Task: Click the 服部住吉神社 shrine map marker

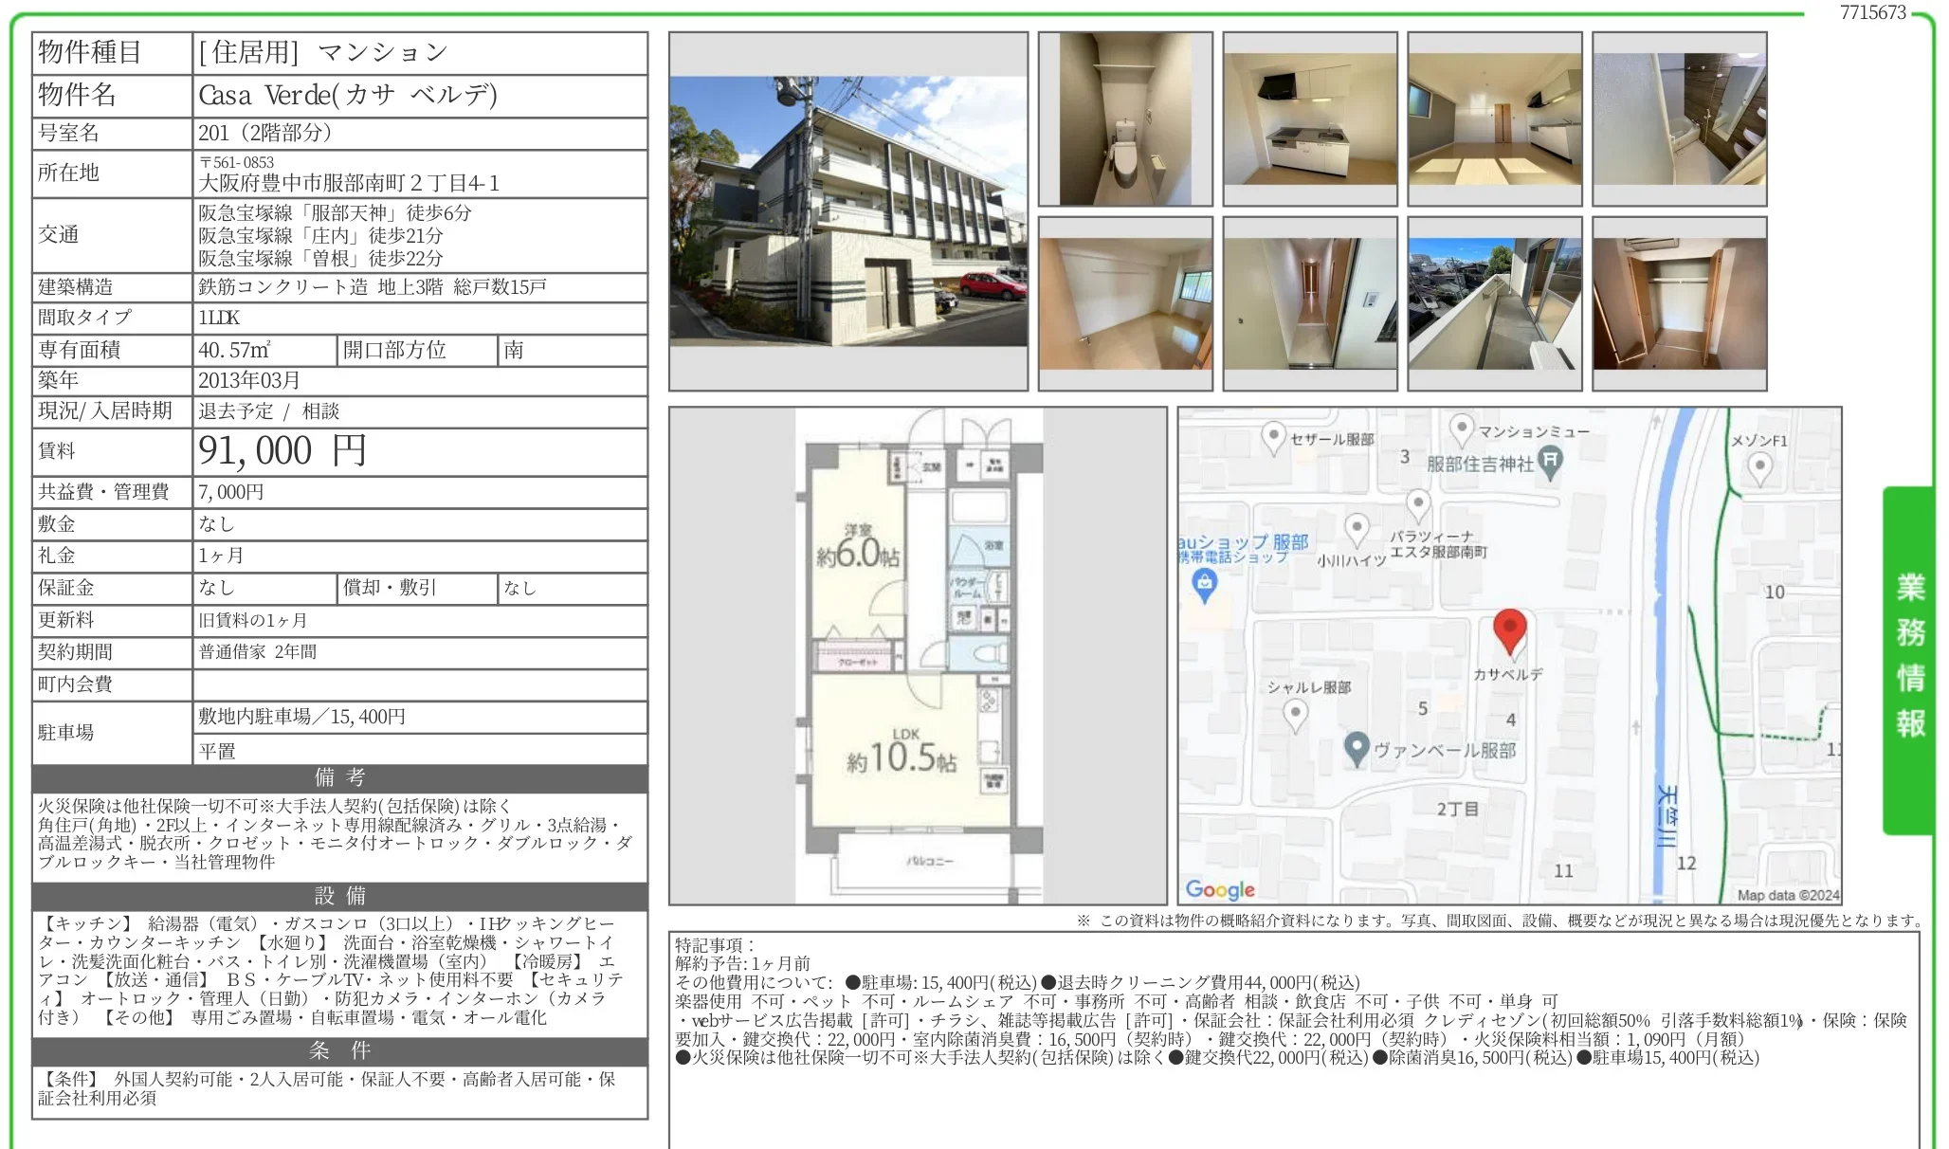Action: 1549,463
